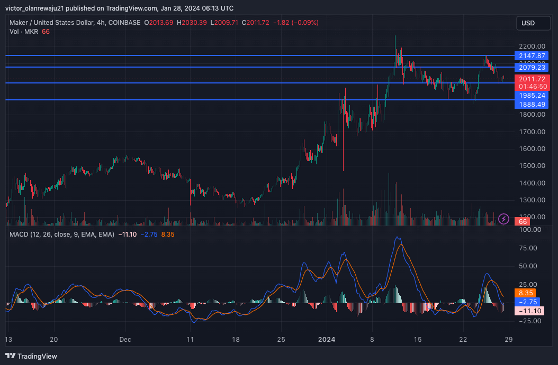Click the Dec label on the time axis
This screenshot has height=365, width=558.
[x=124, y=339]
